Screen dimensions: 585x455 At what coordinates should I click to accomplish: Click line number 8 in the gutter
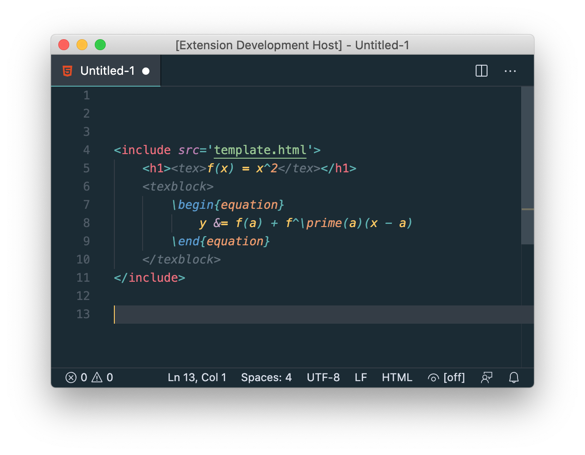(86, 223)
